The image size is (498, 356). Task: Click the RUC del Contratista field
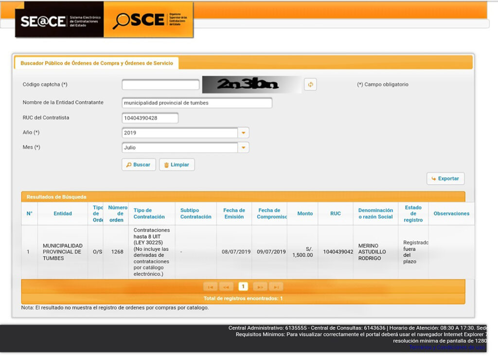point(150,118)
